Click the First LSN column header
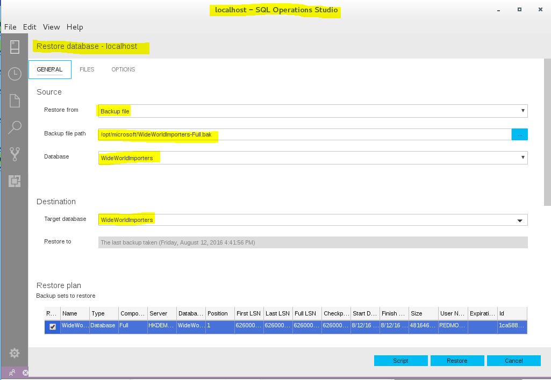Image resolution: width=551 pixels, height=380 pixels. click(x=249, y=313)
